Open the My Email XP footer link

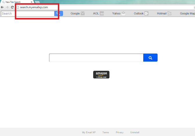pyautogui.click(x=89, y=132)
